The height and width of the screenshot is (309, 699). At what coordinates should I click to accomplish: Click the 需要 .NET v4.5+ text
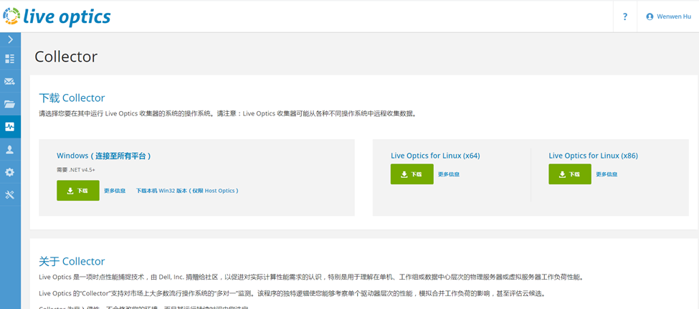[x=76, y=170]
